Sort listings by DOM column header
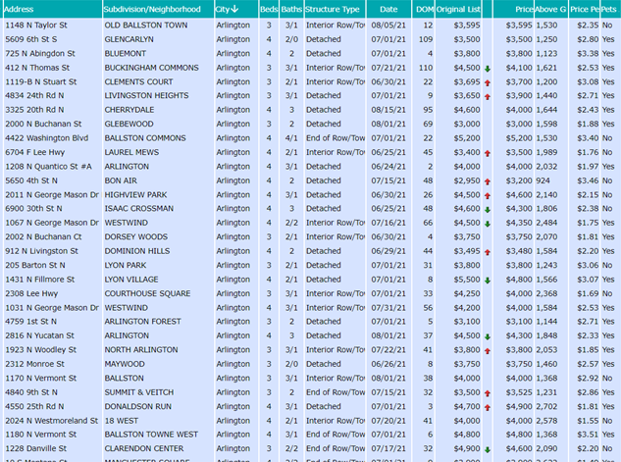Viewport: 621px width, 462px height. coord(424,9)
